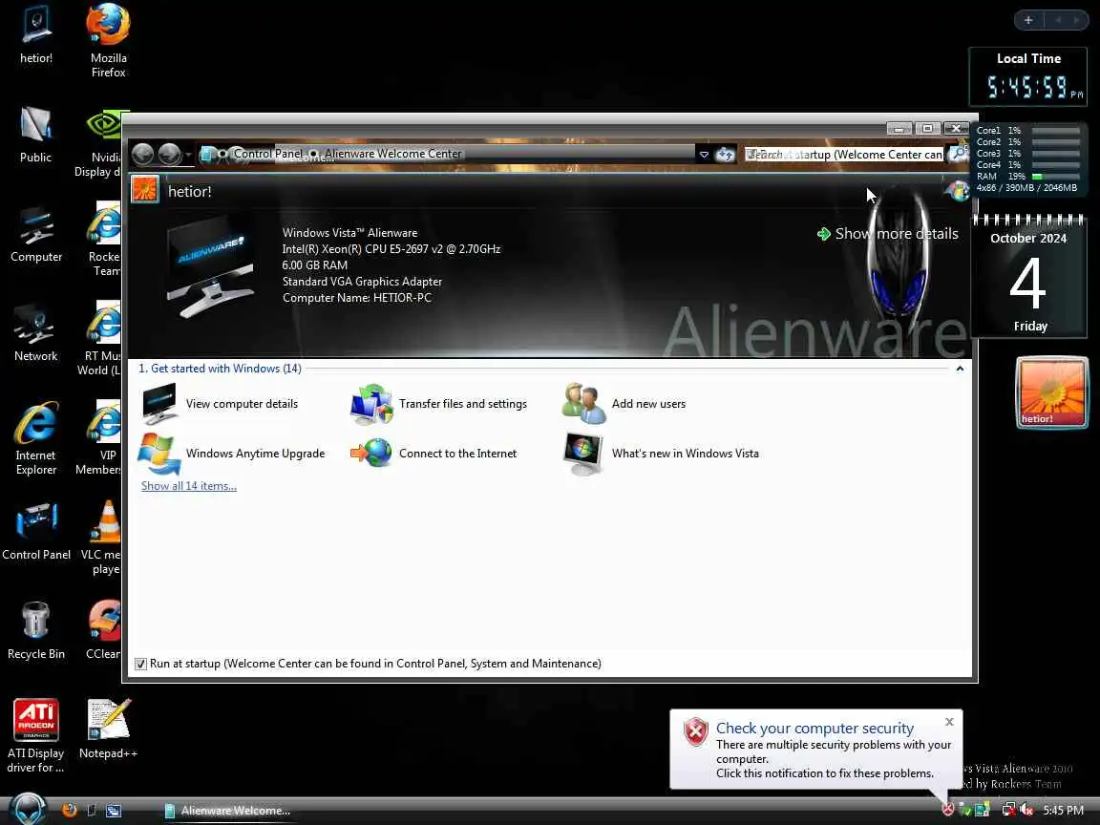Click Connect to the Internet icon

pyautogui.click(x=371, y=454)
